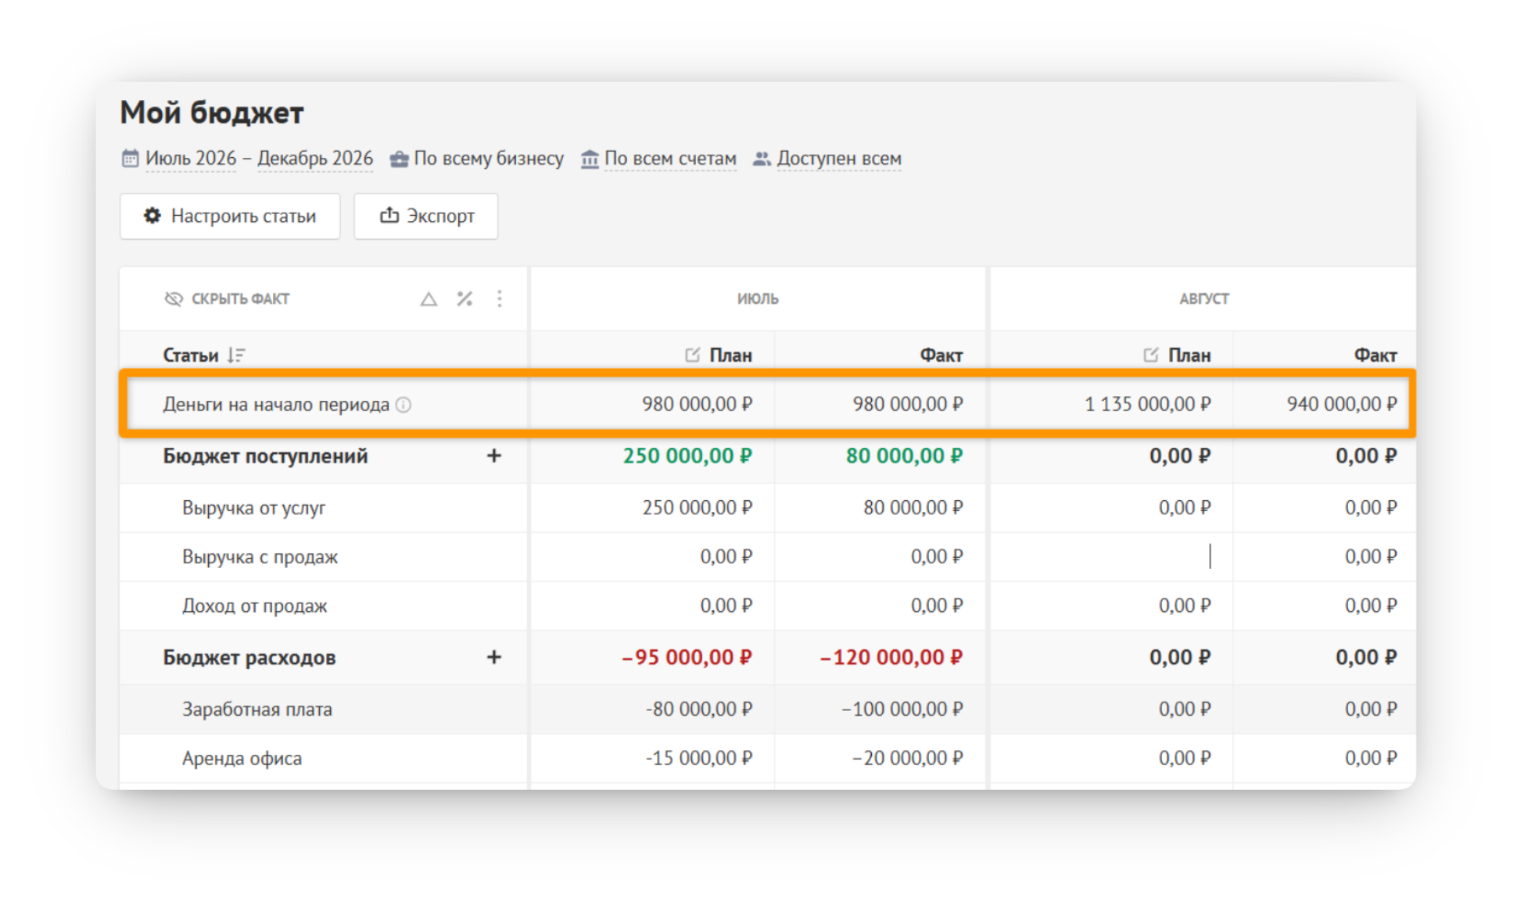Click the percent icon in table header
The height and width of the screenshot is (901, 1517).
click(464, 299)
